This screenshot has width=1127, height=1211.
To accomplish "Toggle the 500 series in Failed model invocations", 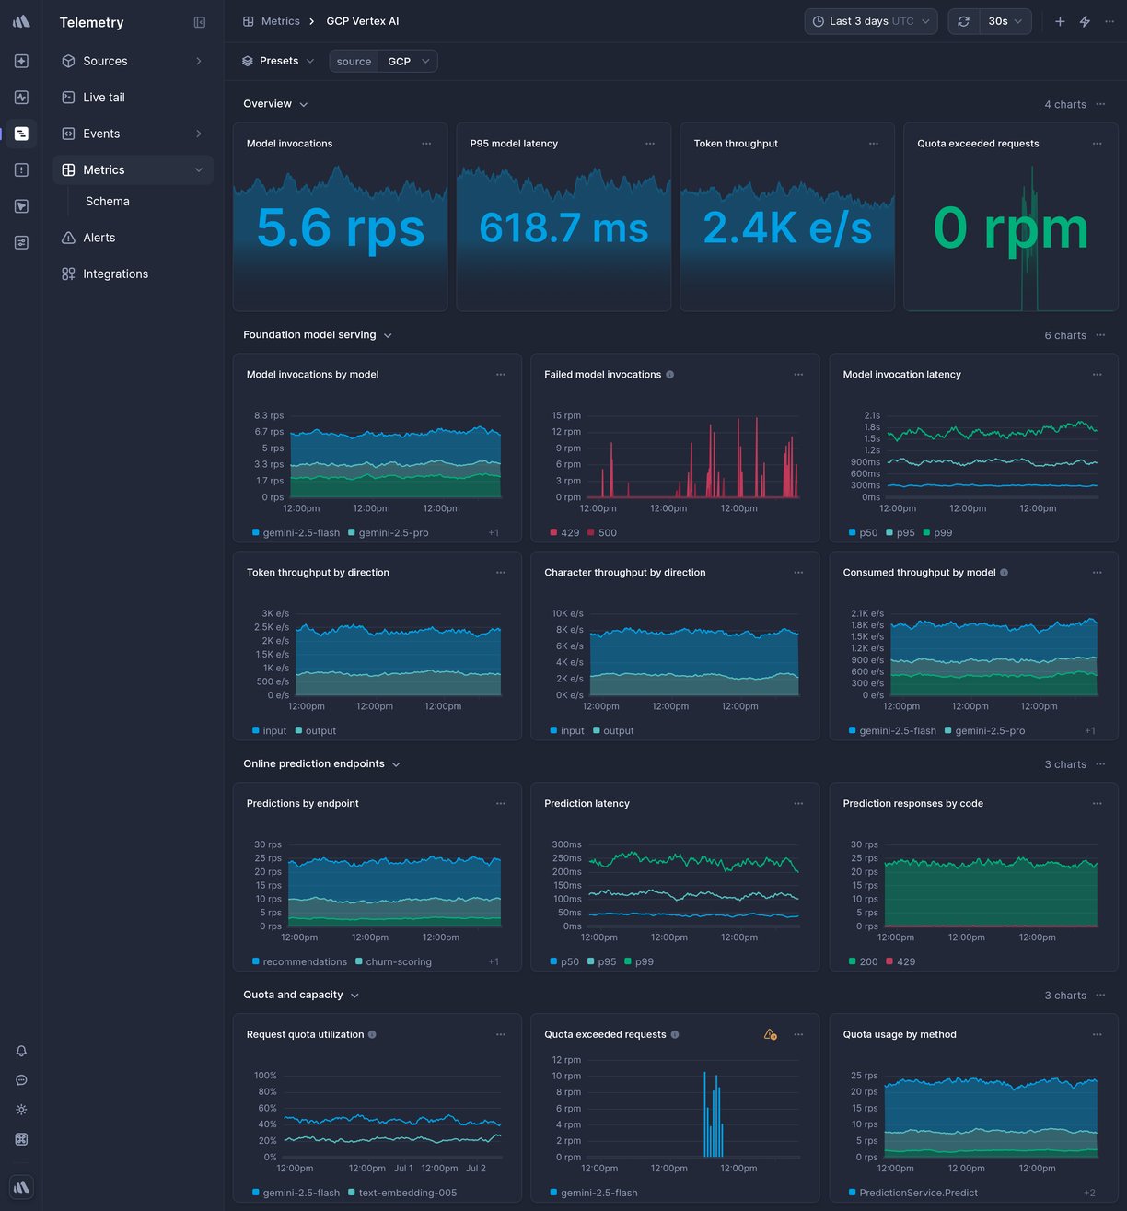I will 602,533.
